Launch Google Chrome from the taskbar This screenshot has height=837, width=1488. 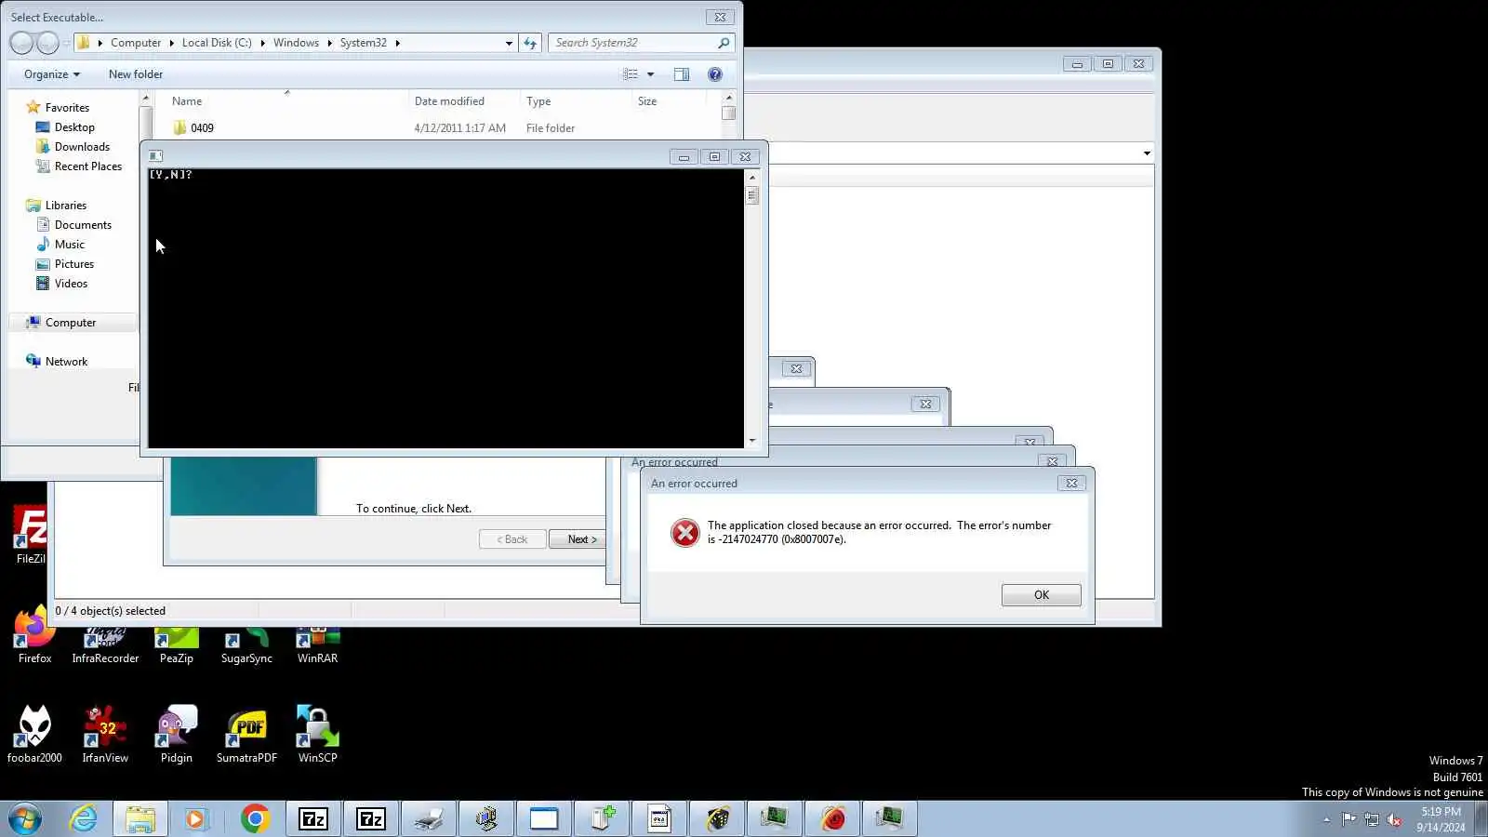tap(255, 818)
